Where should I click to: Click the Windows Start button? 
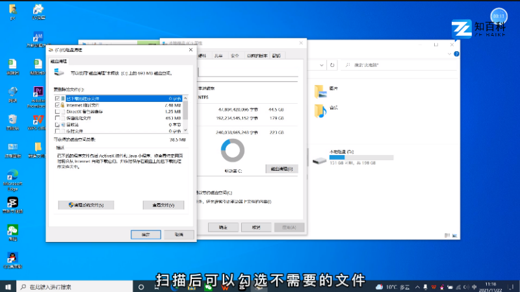click(x=8, y=286)
